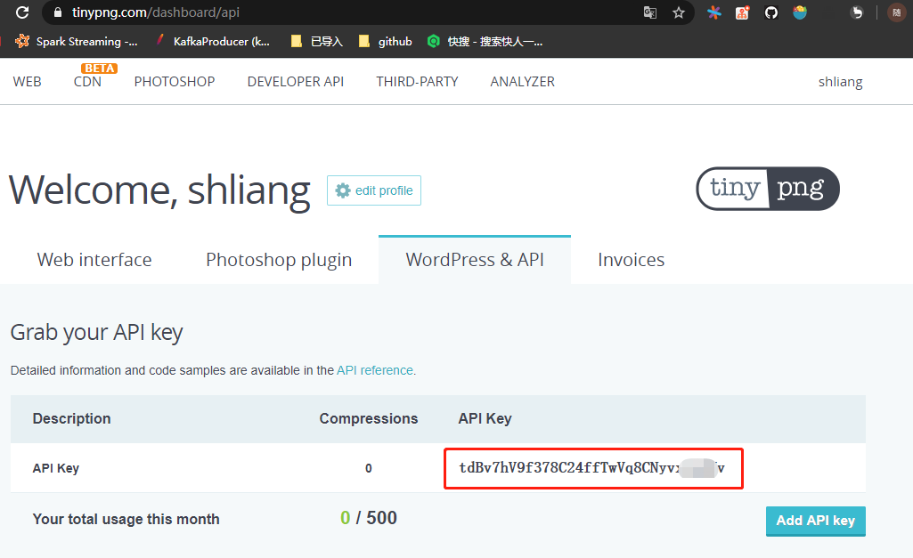Viewport: 913px width, 558px height.
Task: Click the highlighted API key field
Action: pyautogui.click(x=592, y=468)
